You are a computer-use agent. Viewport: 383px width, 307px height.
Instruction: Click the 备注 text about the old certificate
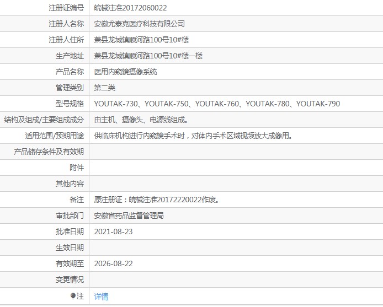pos(157,200)
